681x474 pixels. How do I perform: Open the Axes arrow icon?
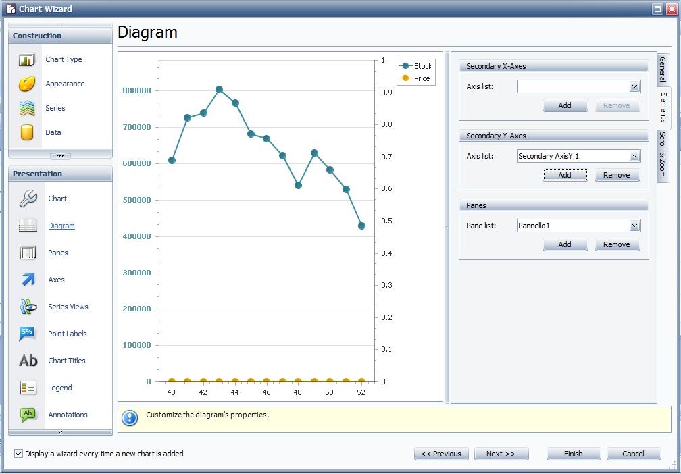pos(28,280)
